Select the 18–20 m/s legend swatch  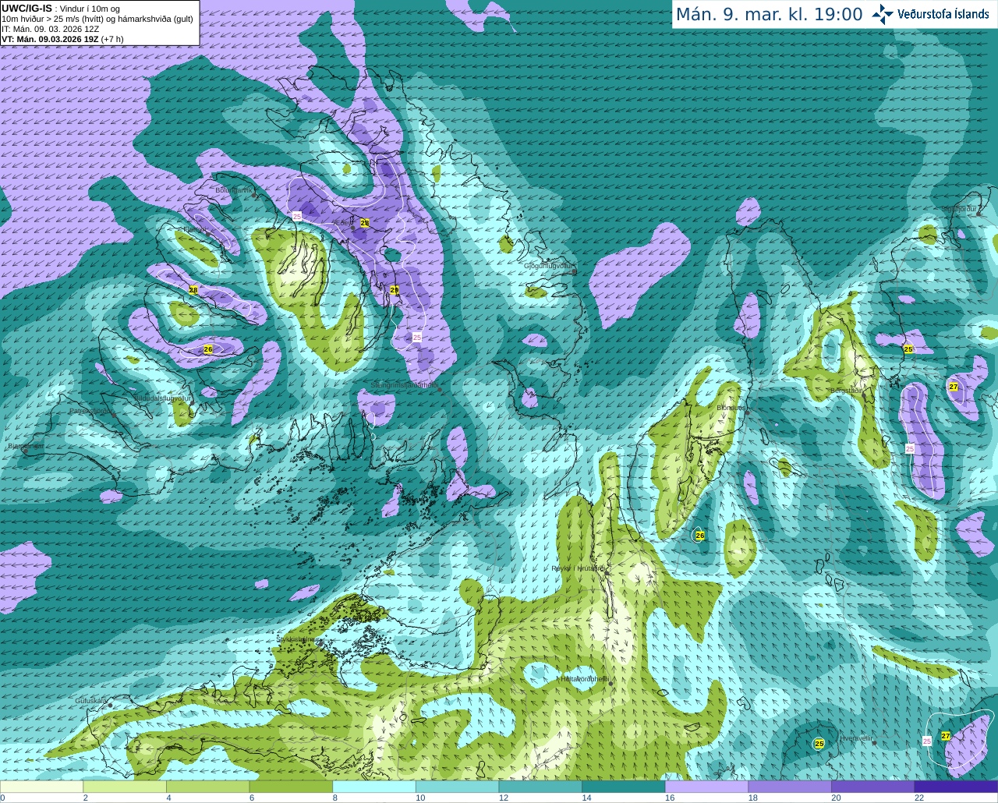tap(790, 787)
